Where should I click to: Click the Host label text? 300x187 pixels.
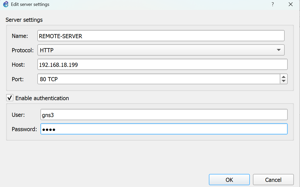(18, 65)
